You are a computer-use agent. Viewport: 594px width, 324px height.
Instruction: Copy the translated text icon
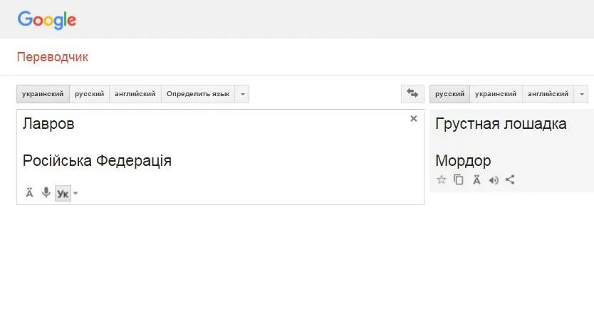click(x=459, y=180)
